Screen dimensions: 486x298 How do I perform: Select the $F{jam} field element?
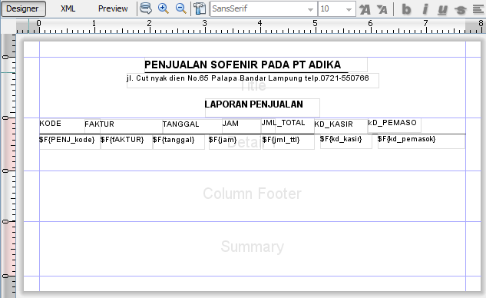[235, 142]
